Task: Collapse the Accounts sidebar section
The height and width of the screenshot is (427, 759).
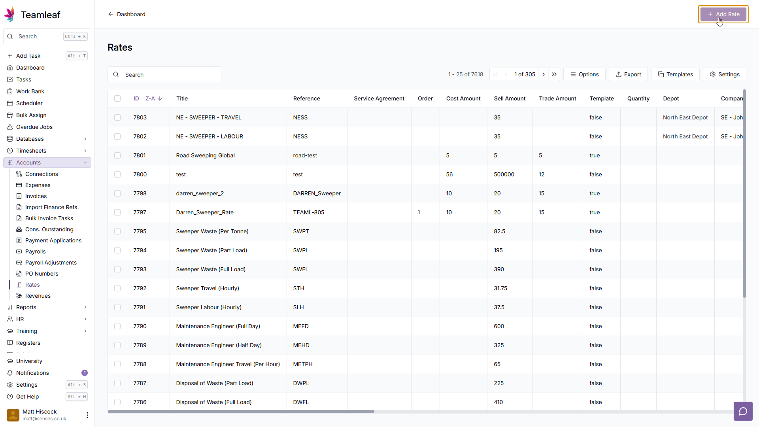Action: 85,162
